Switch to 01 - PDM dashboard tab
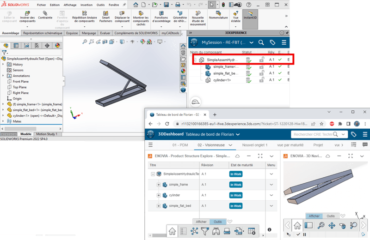The height and width of the screenshot is (240, 370). click(180, 145)
